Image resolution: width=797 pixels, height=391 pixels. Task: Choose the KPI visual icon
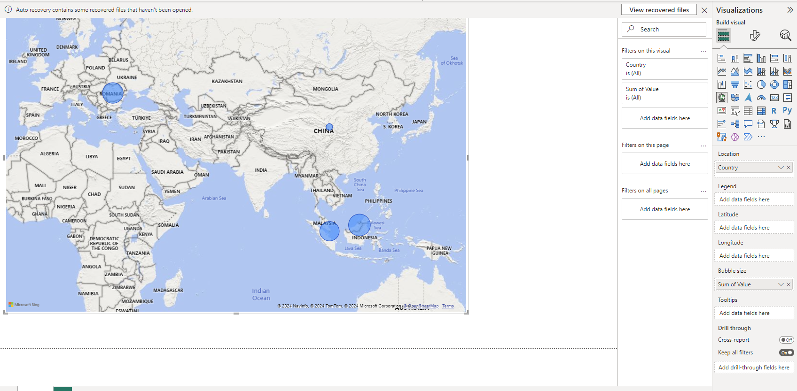click(722, 111)
